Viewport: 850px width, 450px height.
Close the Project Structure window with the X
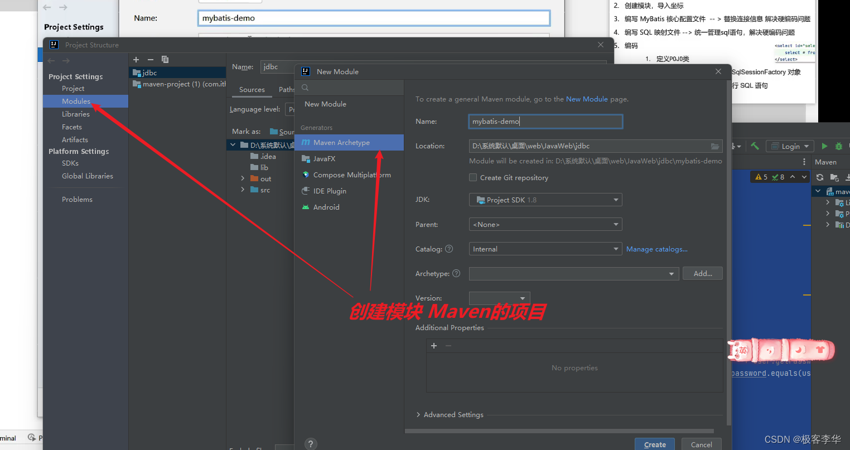(x=600, y=45)
